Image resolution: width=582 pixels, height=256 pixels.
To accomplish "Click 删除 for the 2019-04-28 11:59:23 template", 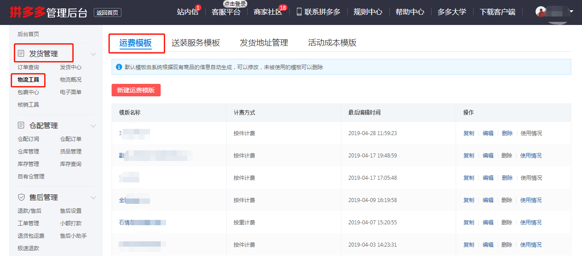I will pos(507,133).
